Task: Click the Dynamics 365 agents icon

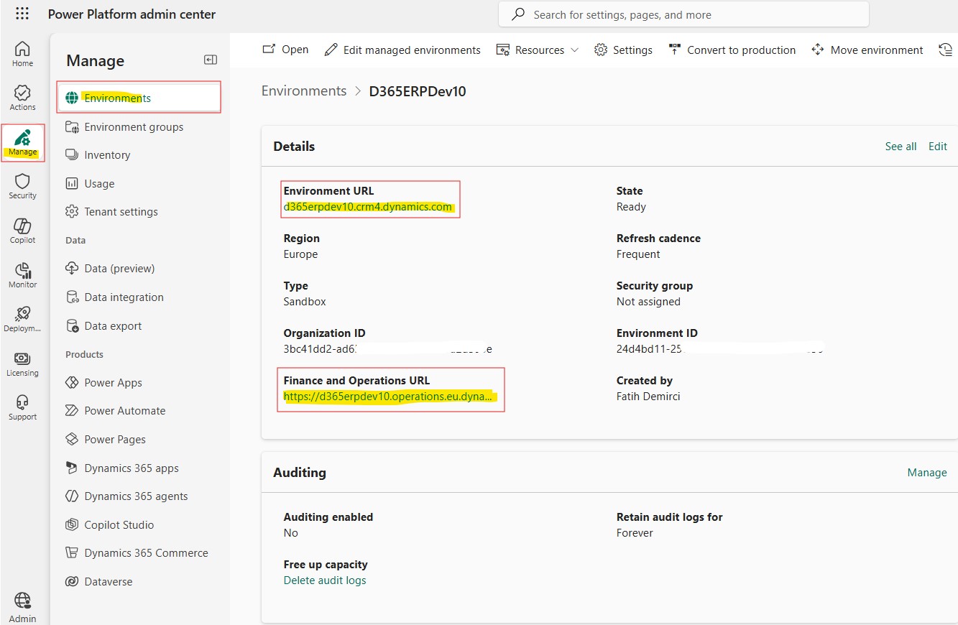Action: pyautogui.click(x=72, y=496)
